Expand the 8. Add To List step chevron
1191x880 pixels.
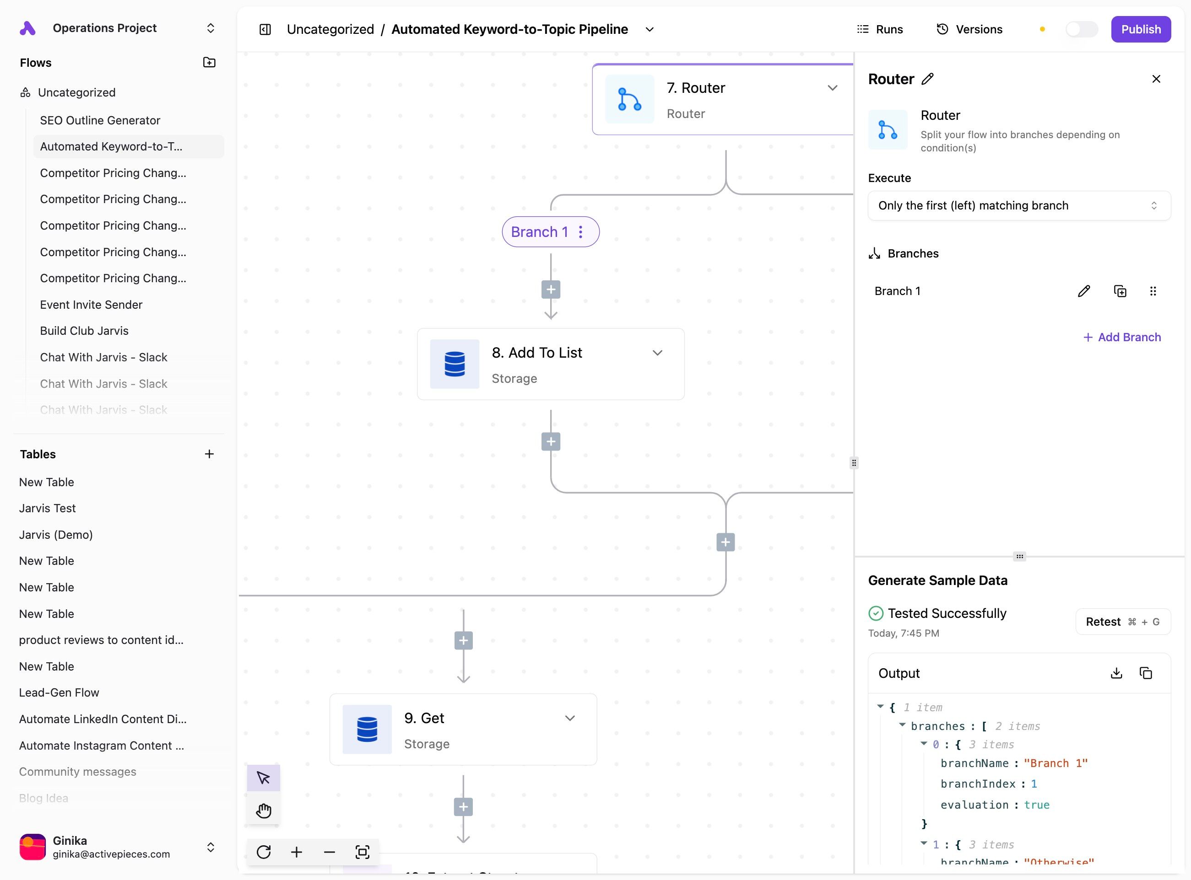coord(657,353)
